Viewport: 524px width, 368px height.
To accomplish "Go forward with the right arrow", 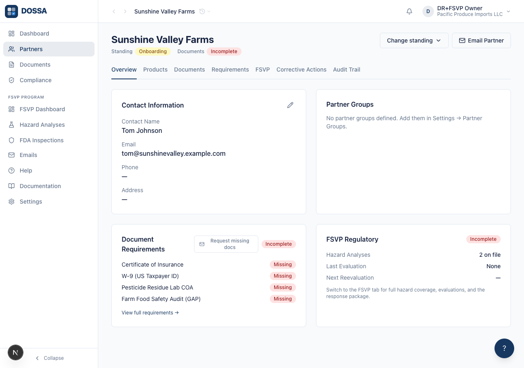I will click(x=125, y=11).
